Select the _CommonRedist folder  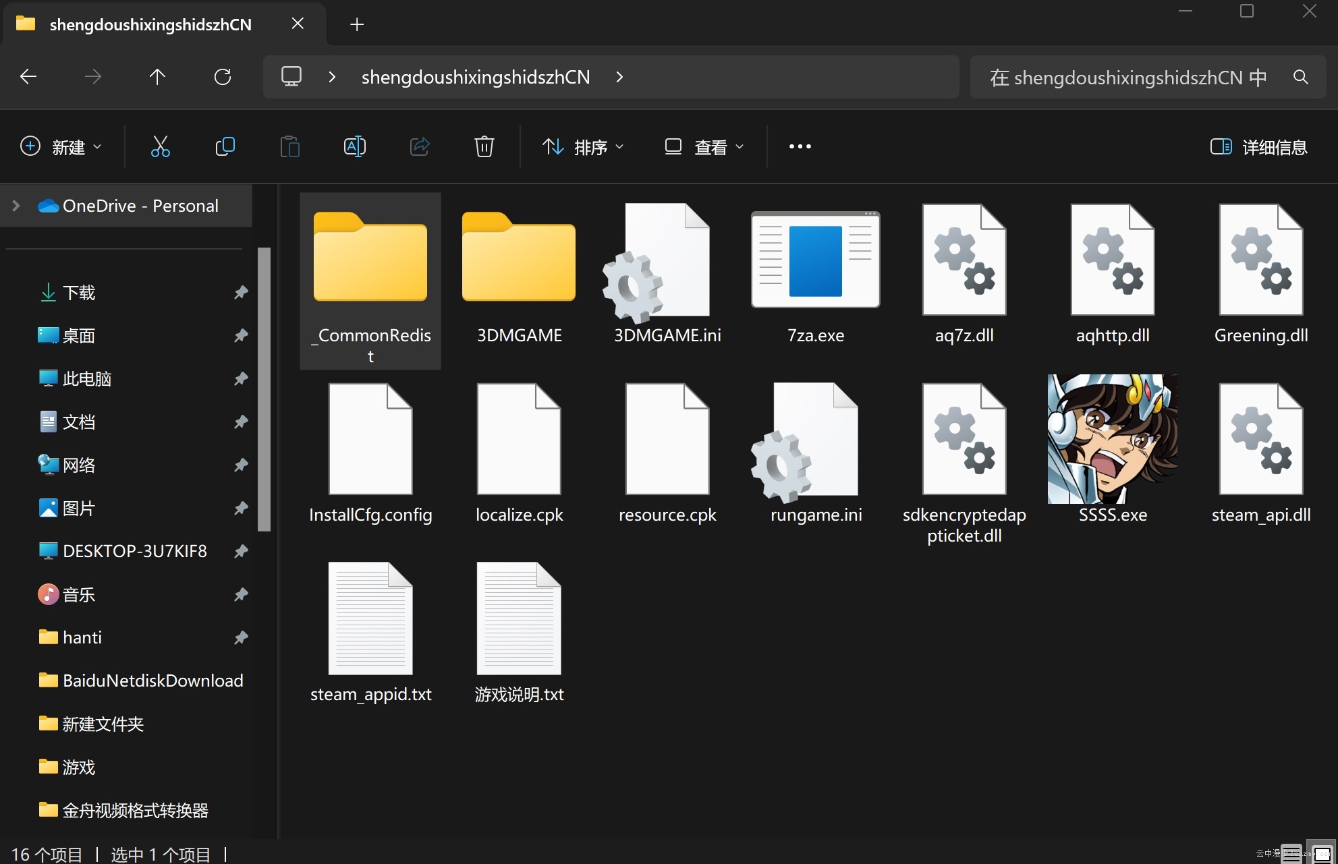point(370,281)
